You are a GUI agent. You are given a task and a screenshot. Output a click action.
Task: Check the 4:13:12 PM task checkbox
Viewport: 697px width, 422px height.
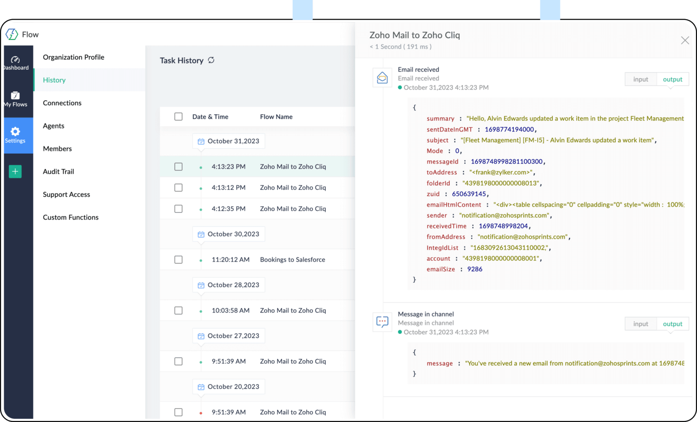coord(178,188)
